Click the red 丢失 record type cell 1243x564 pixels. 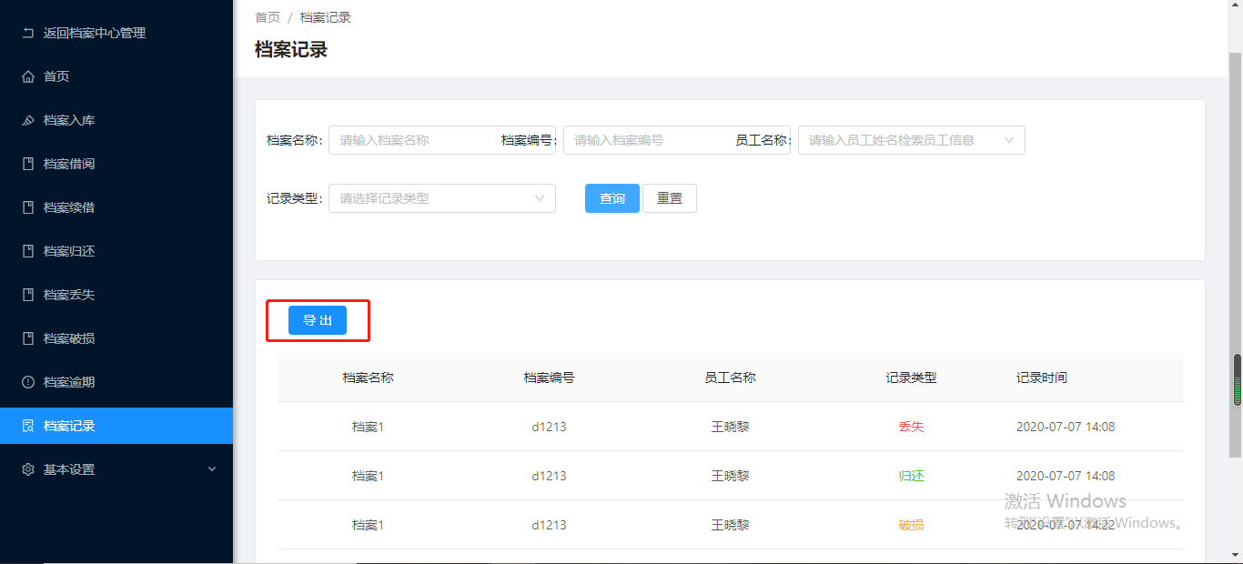click(x=911, y=427)
